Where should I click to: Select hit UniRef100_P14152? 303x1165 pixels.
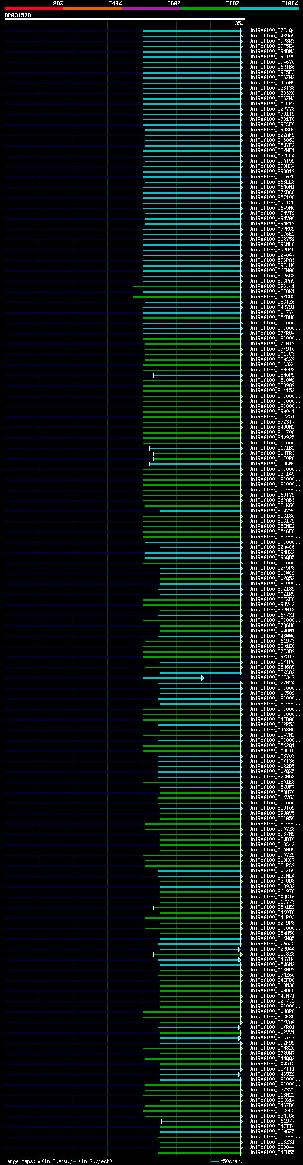click(272, 390)
